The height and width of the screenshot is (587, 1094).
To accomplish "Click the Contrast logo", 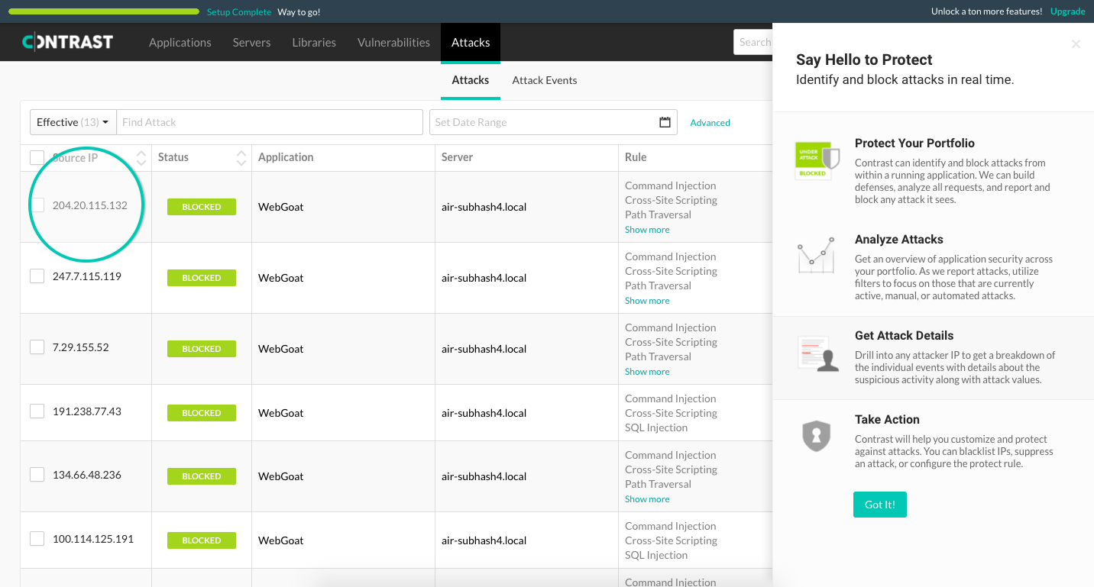I will click(x=68, y=41).
